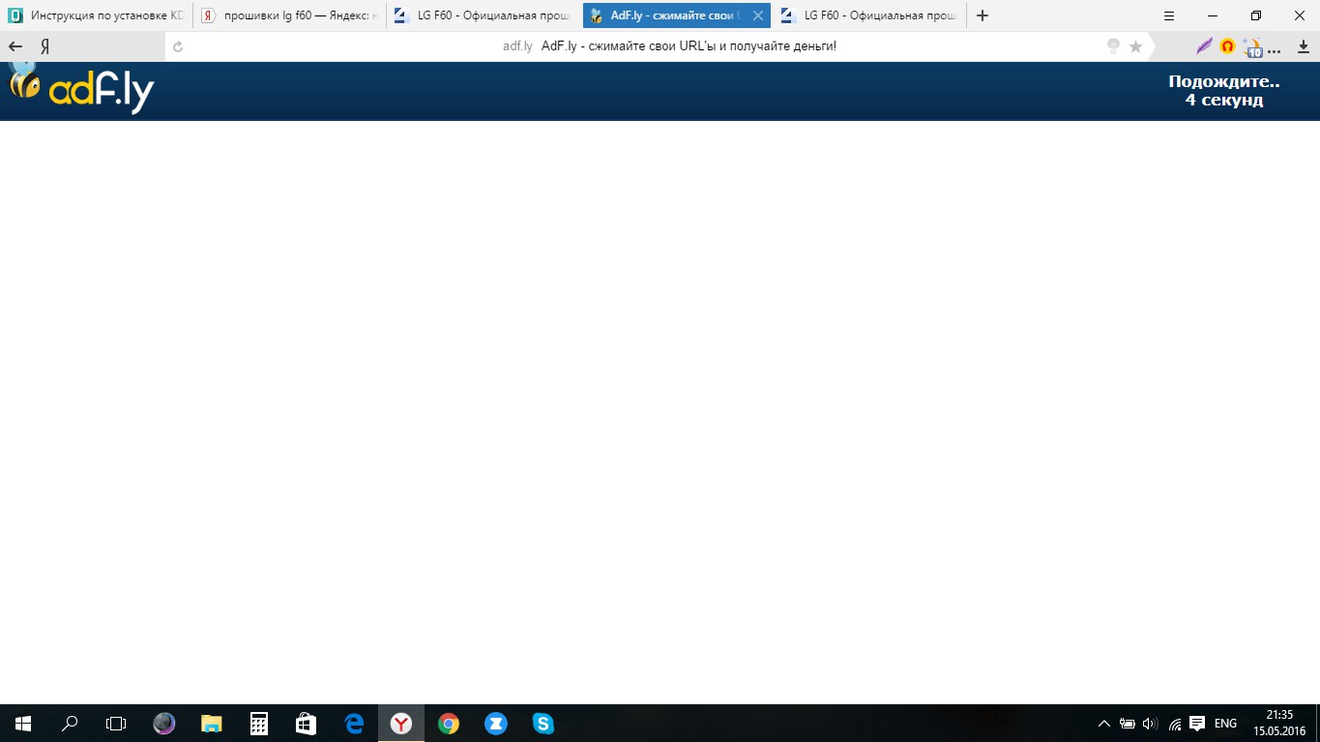Open Yandex home via the Я button
This screenshot has height=742, width=1320.
(x=44, y=46)
